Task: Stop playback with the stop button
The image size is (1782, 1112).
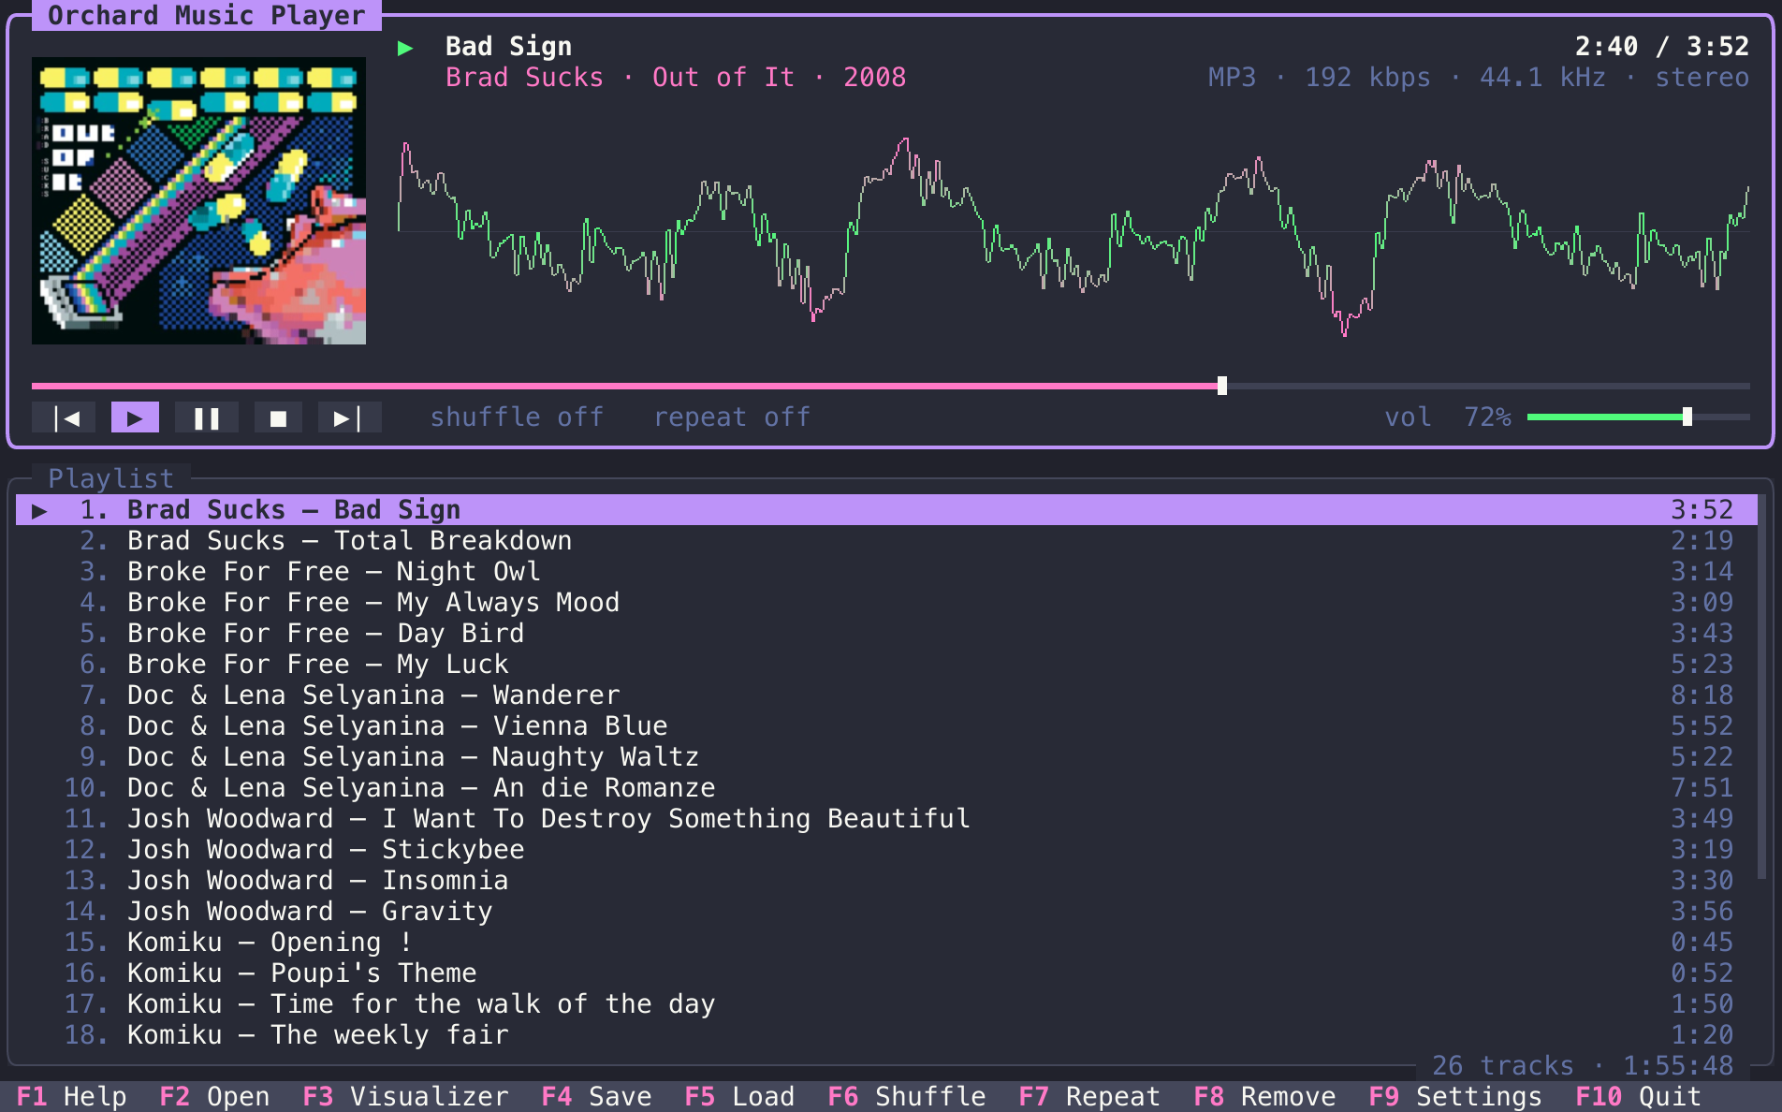Action: (278, 417)
